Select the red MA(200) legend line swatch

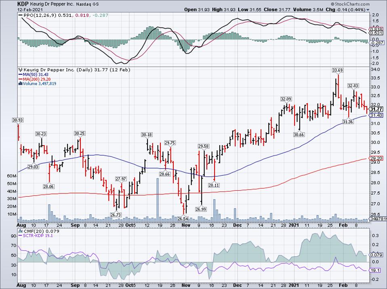click(21, 79)
